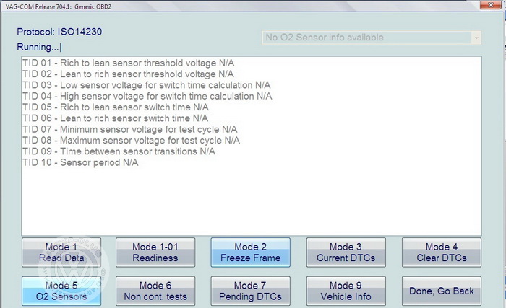Open Mode 1-01 Readiness
This screenshot has width=506, height=308.
[155, 252]
